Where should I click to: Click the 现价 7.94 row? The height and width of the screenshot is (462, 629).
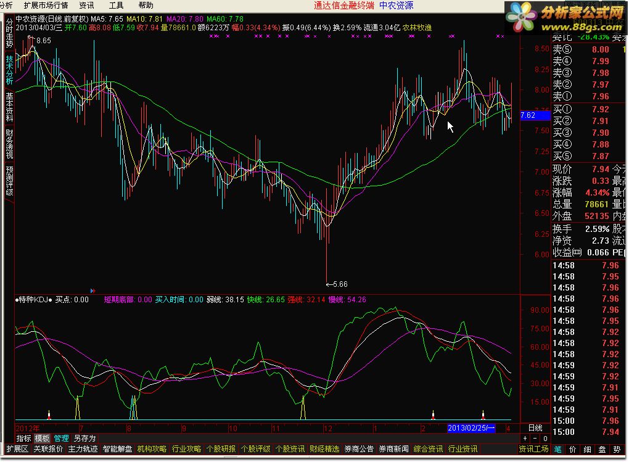(581, 169)
